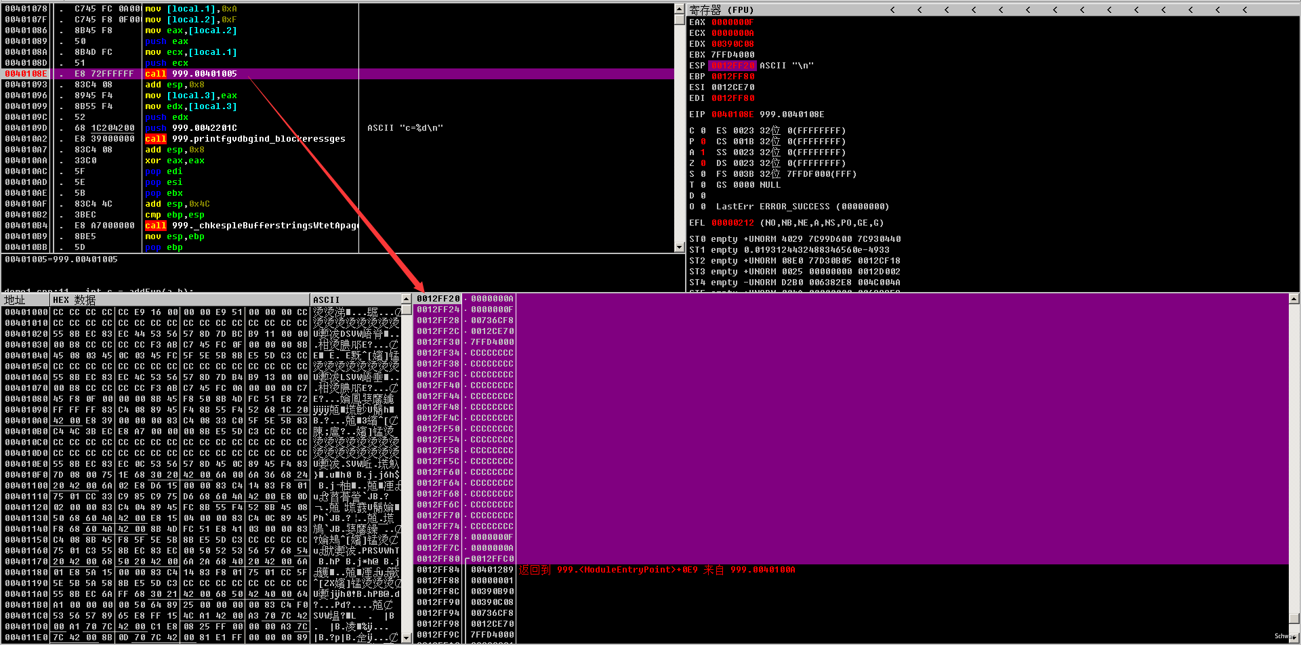
Task: Select the ST0 FPU register row
Action: pyautogui.click(x=795, y=239)
